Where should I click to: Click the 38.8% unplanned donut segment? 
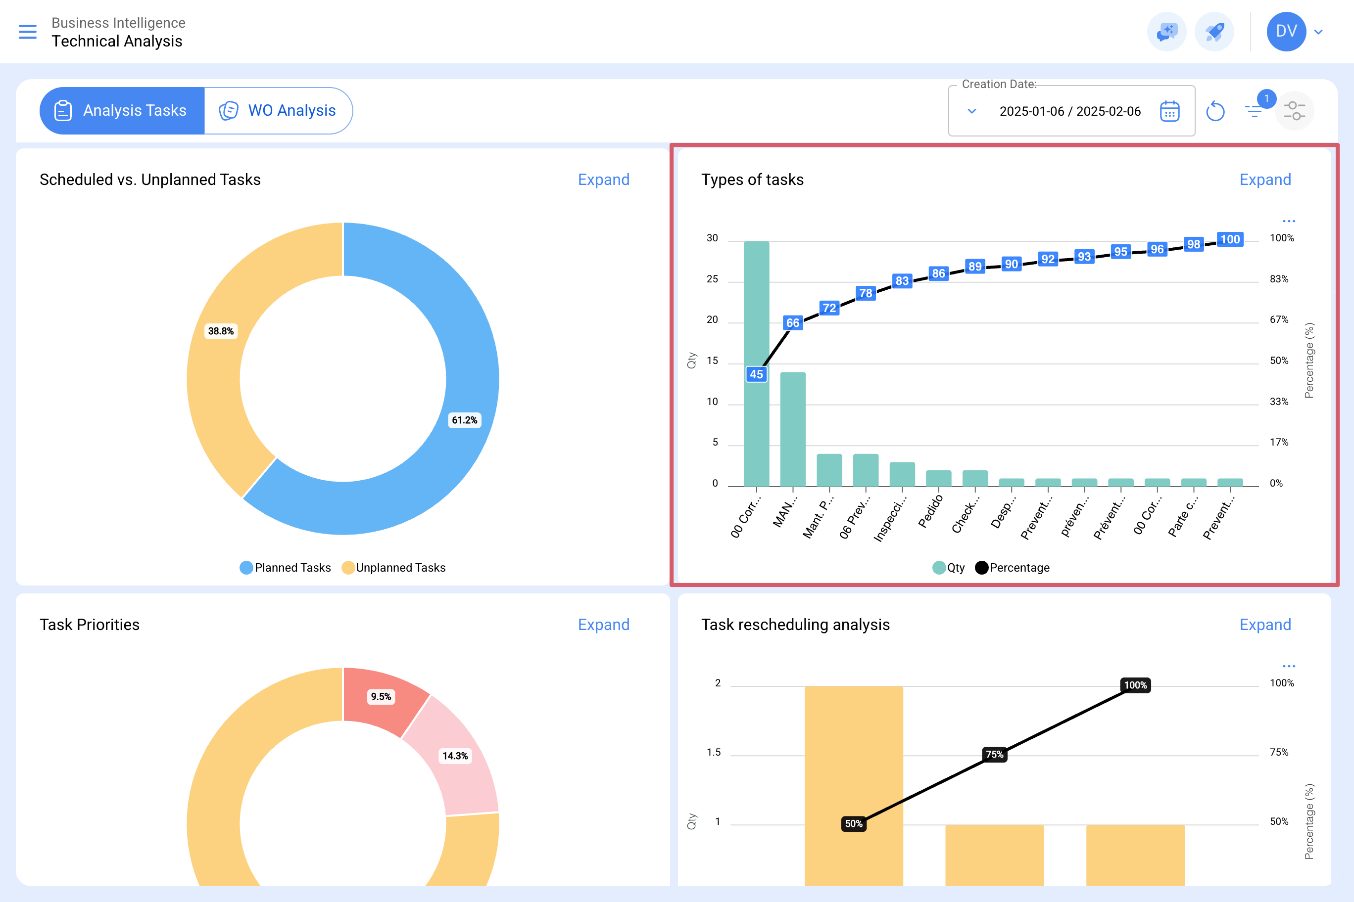(221, 331)
